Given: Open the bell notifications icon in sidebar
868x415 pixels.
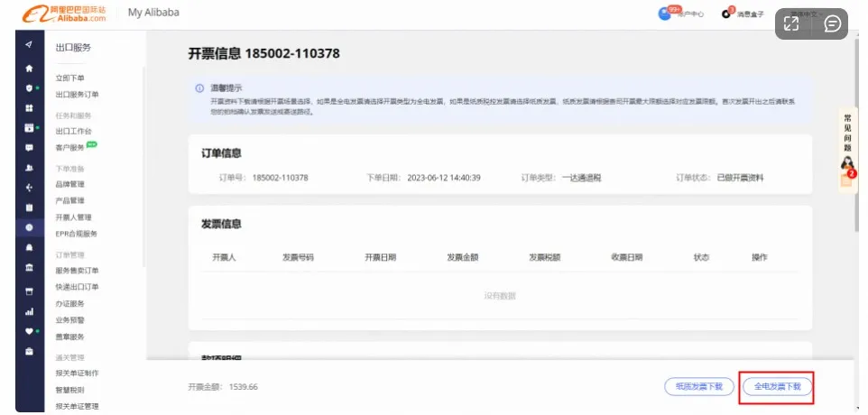Looking at the screenshot, I should point(30,247).
